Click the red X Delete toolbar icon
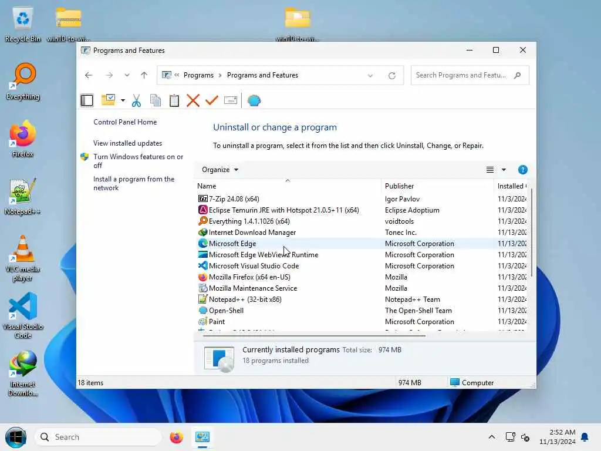601x451 pixels. 193,100
